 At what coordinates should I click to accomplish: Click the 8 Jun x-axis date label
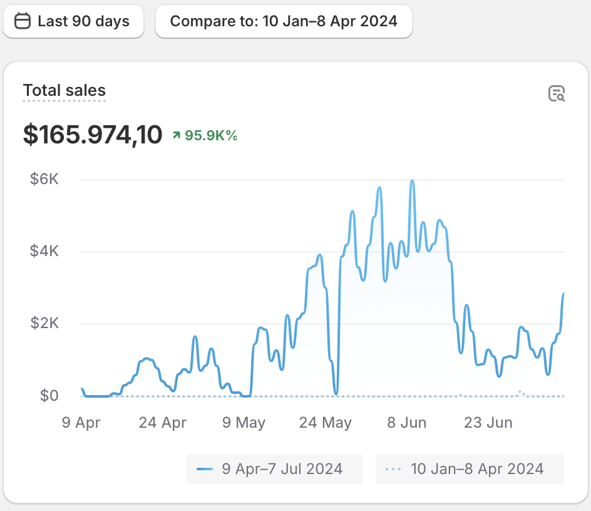(406, 423)
